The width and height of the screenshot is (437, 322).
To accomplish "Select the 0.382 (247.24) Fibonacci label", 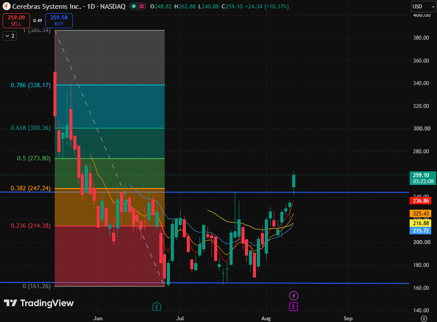I will tap(30, 188).
